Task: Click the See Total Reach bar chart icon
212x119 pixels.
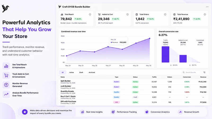Action: coord(6,66)
